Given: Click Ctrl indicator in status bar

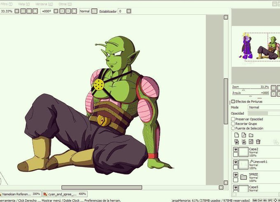Looking at the screenshot, I should click(260, 200).
